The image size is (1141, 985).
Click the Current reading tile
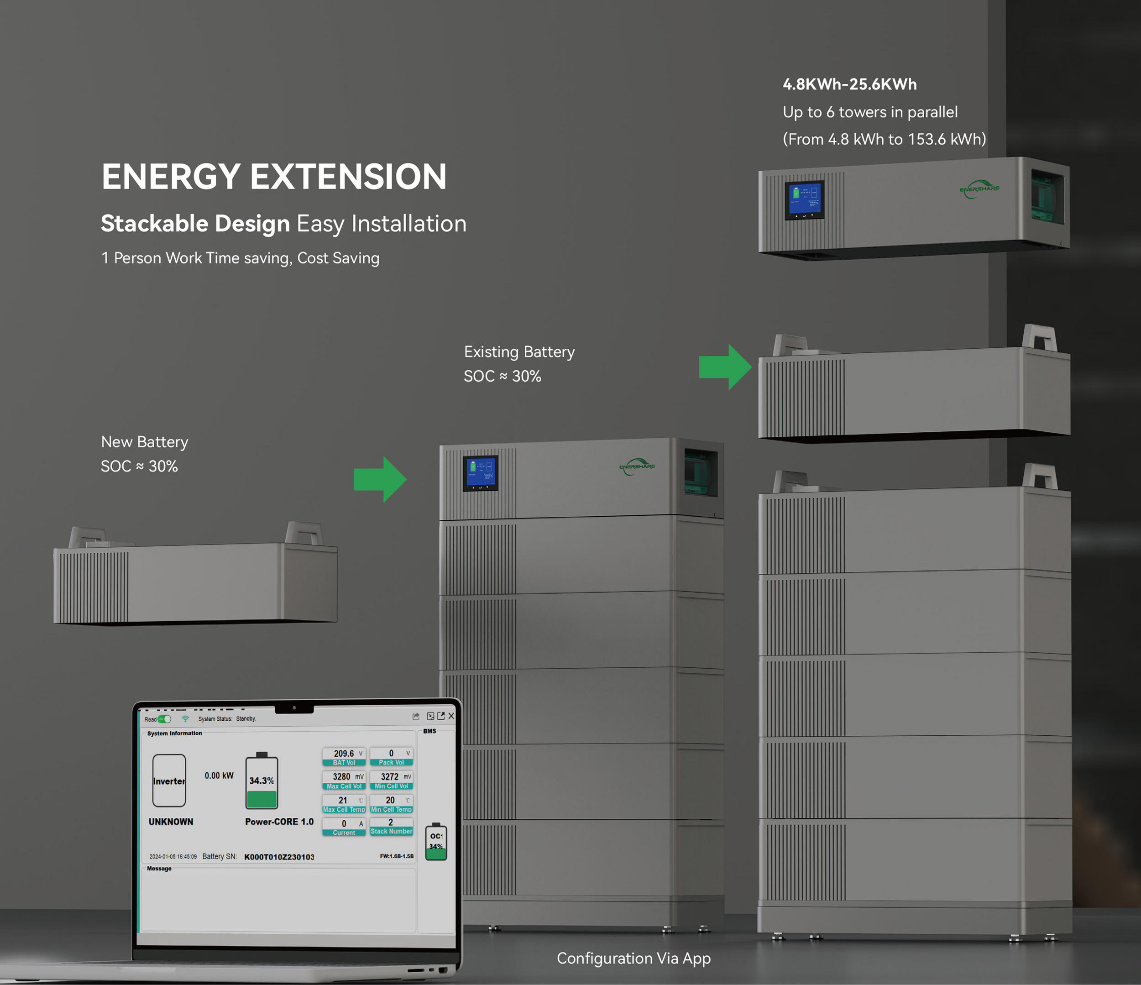point(344,827)
